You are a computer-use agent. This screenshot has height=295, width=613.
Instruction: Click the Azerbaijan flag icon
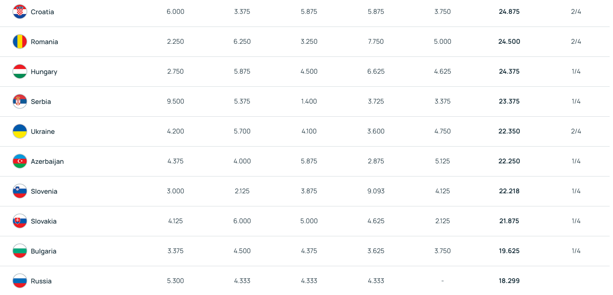click(x=20, y=161)
